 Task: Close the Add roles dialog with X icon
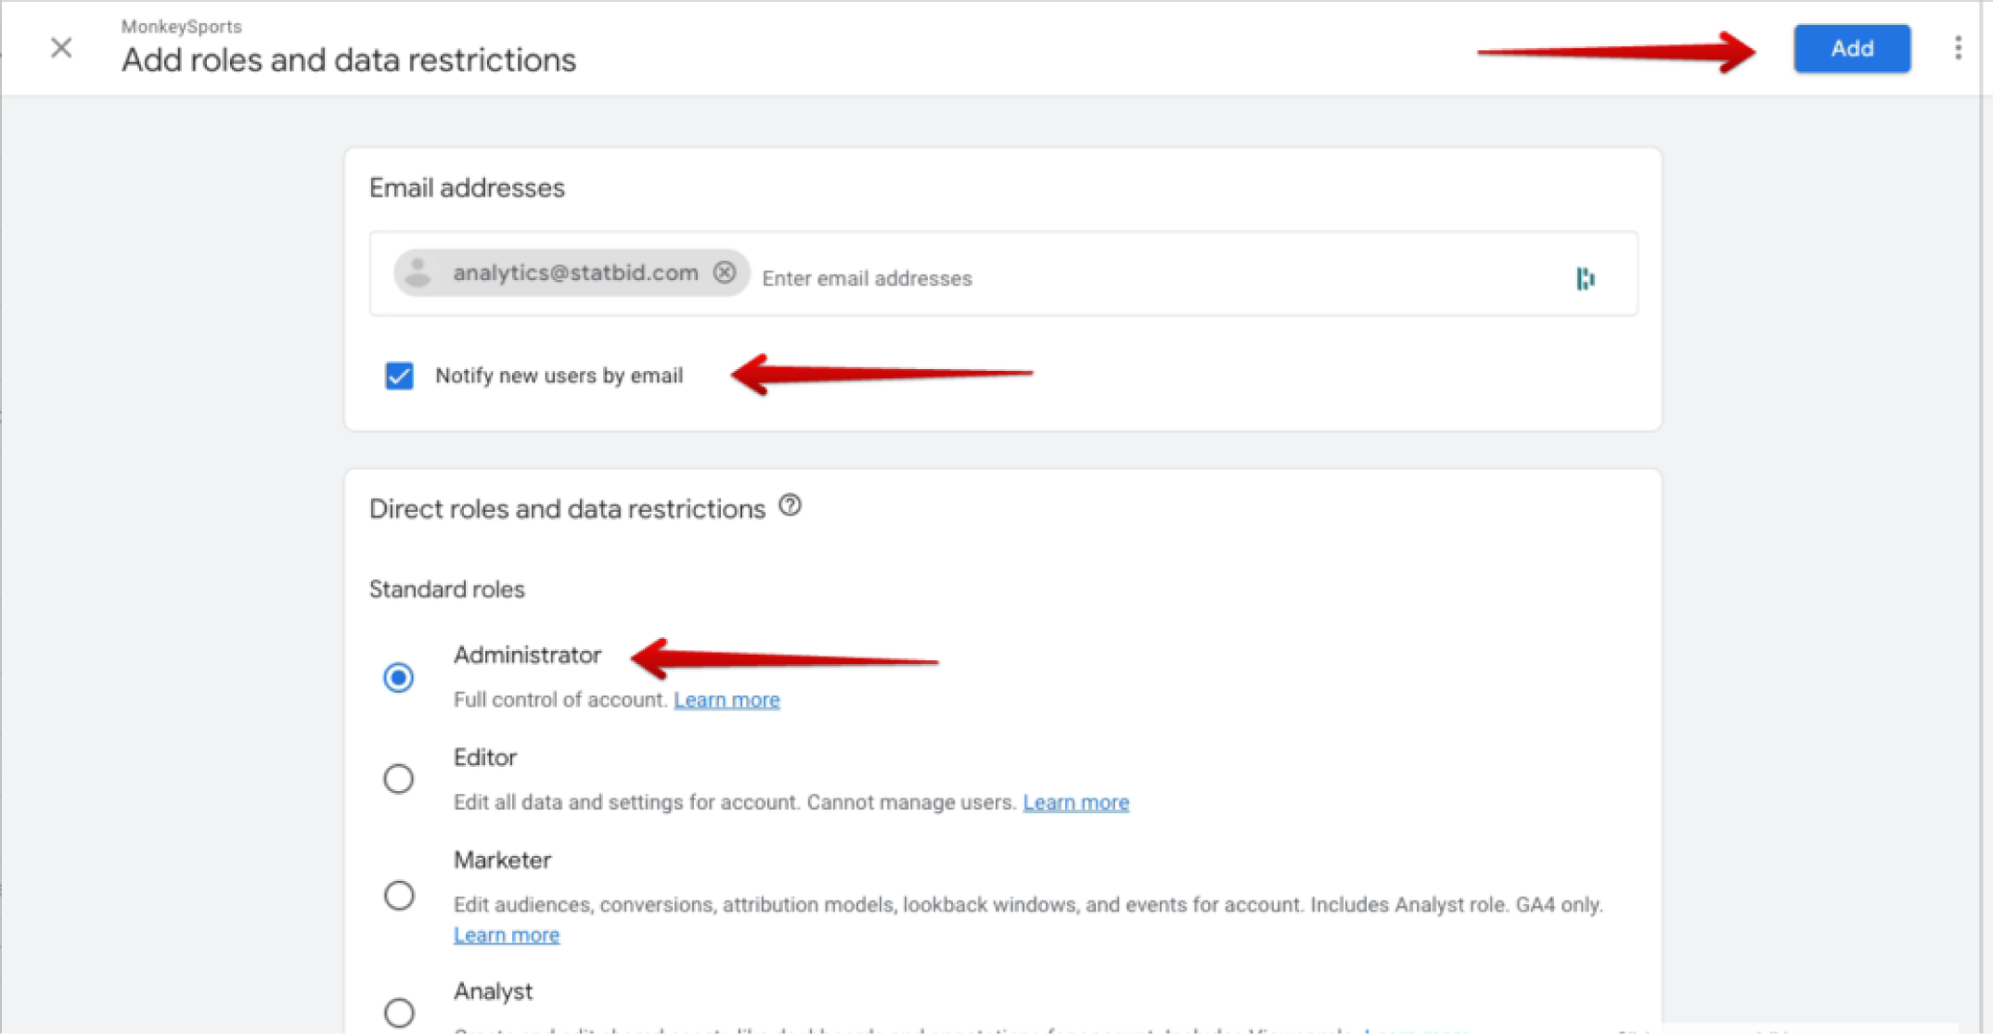click(x=61, y=48)
